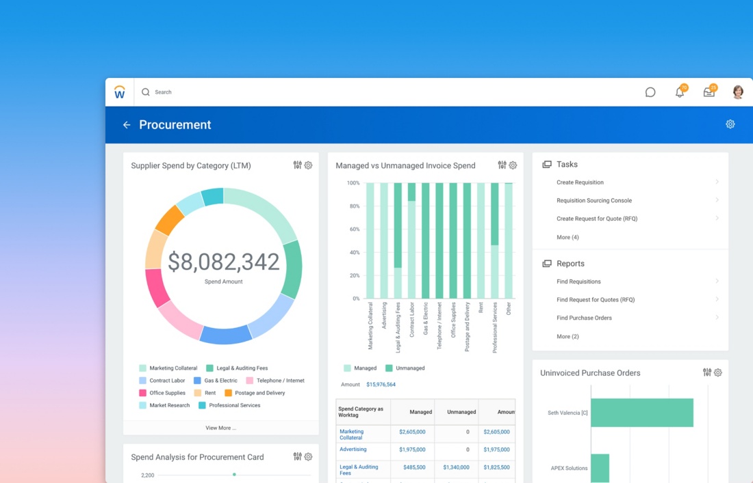Toggle the Unmanaged legend series
The width and height of the screenshot is (753, 483).
click(x=404, y=368)
